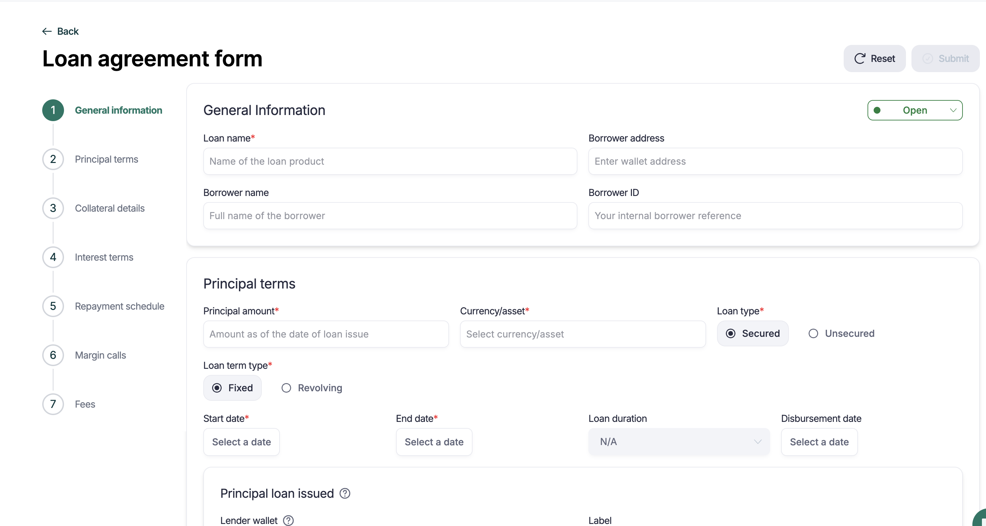Select the Unsecured loan type

click(x=813, y=333)
